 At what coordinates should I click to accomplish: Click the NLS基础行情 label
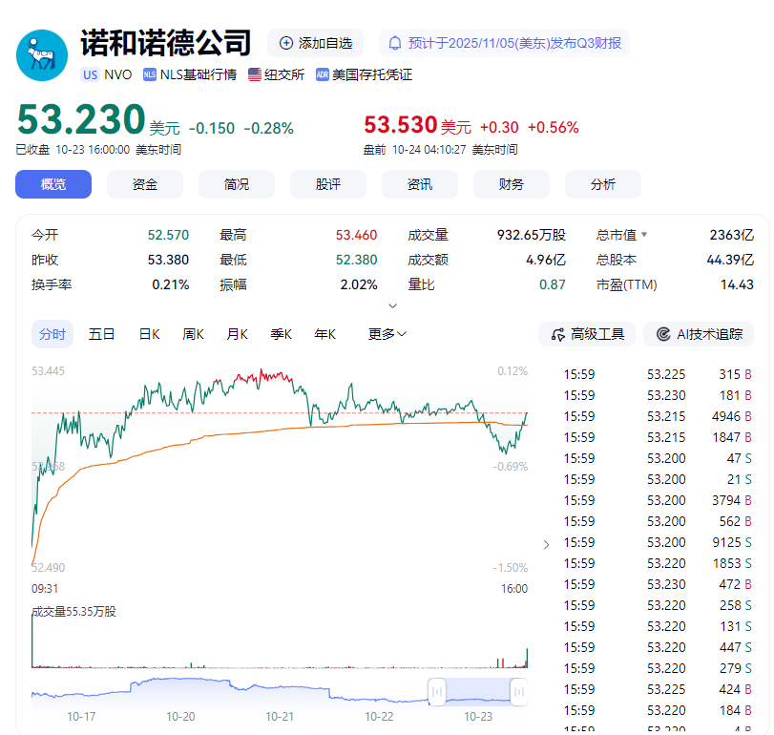coord(198,74)
